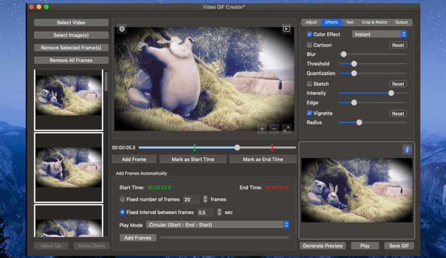Click the interval seconds stepper arrows
The image size is (446, 258).
point(219,212)
